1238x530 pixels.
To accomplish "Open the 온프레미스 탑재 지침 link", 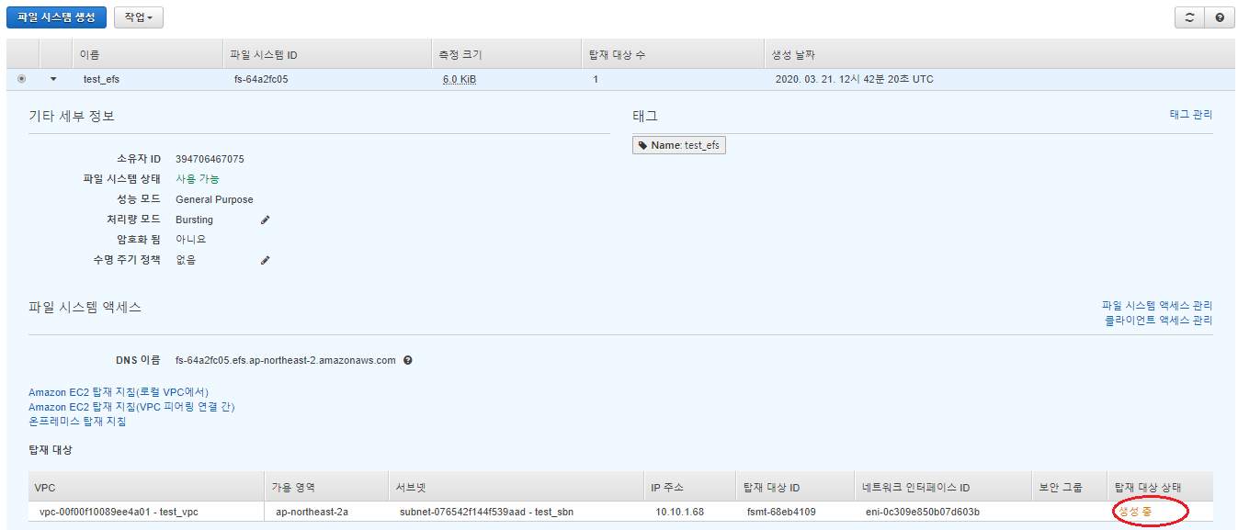I will click(x=77, y=422).
